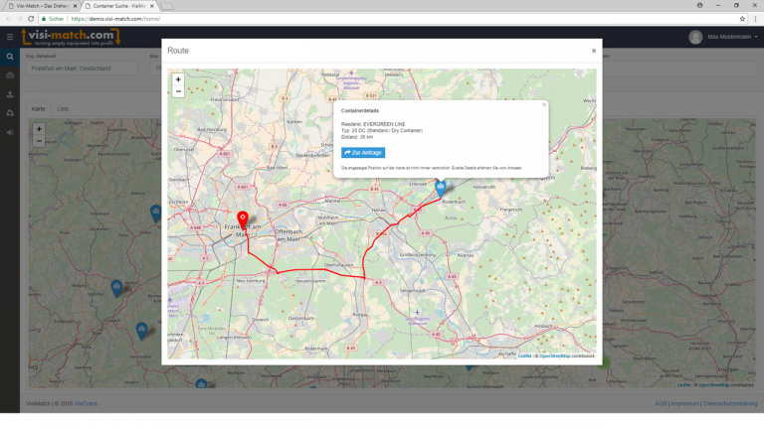Click the Zur Anfrage button
This screenshot has width=764, height=429.
click(x=363, y=153)
